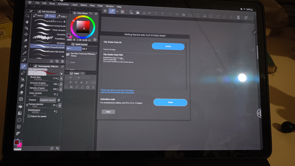The height and width of the screenshot is (166, 295).
Task: Open dropdown next to Clip Studio button
Action: [117, 11]
